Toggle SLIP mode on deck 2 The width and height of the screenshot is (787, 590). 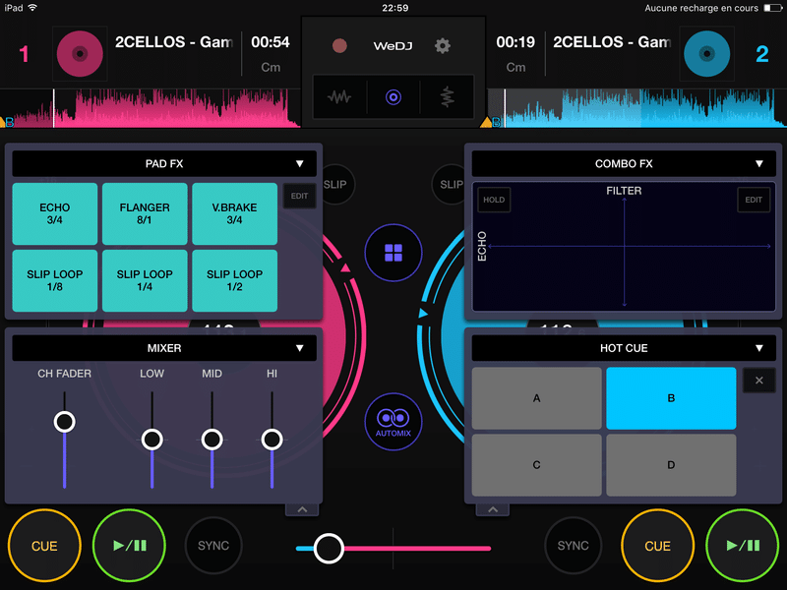pyautogui.click(x=450, y=184)
